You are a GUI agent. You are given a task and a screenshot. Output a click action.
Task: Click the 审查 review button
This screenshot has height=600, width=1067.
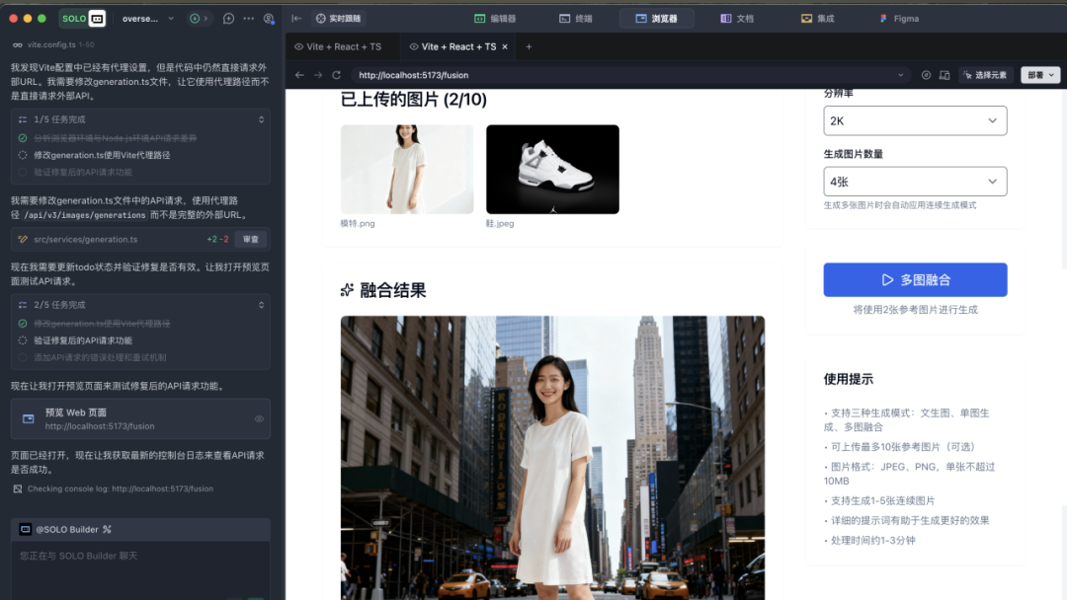[x=251, y=239]
